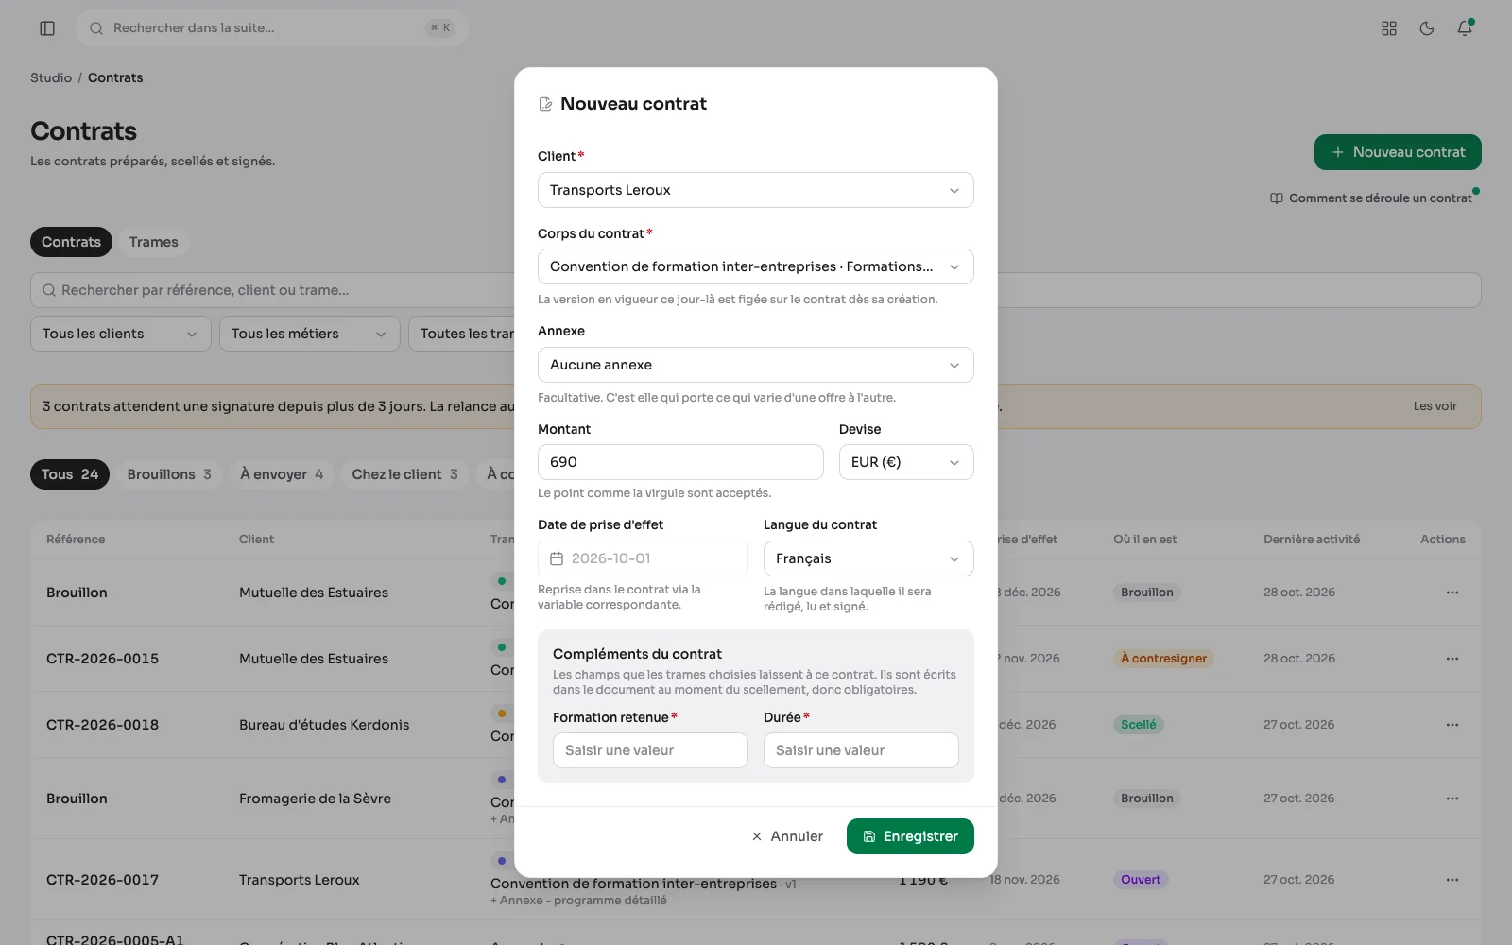The width and height of the screenshot is (1512, 945).
Task: Filter by À envoyer status
Action: (282, 474)
